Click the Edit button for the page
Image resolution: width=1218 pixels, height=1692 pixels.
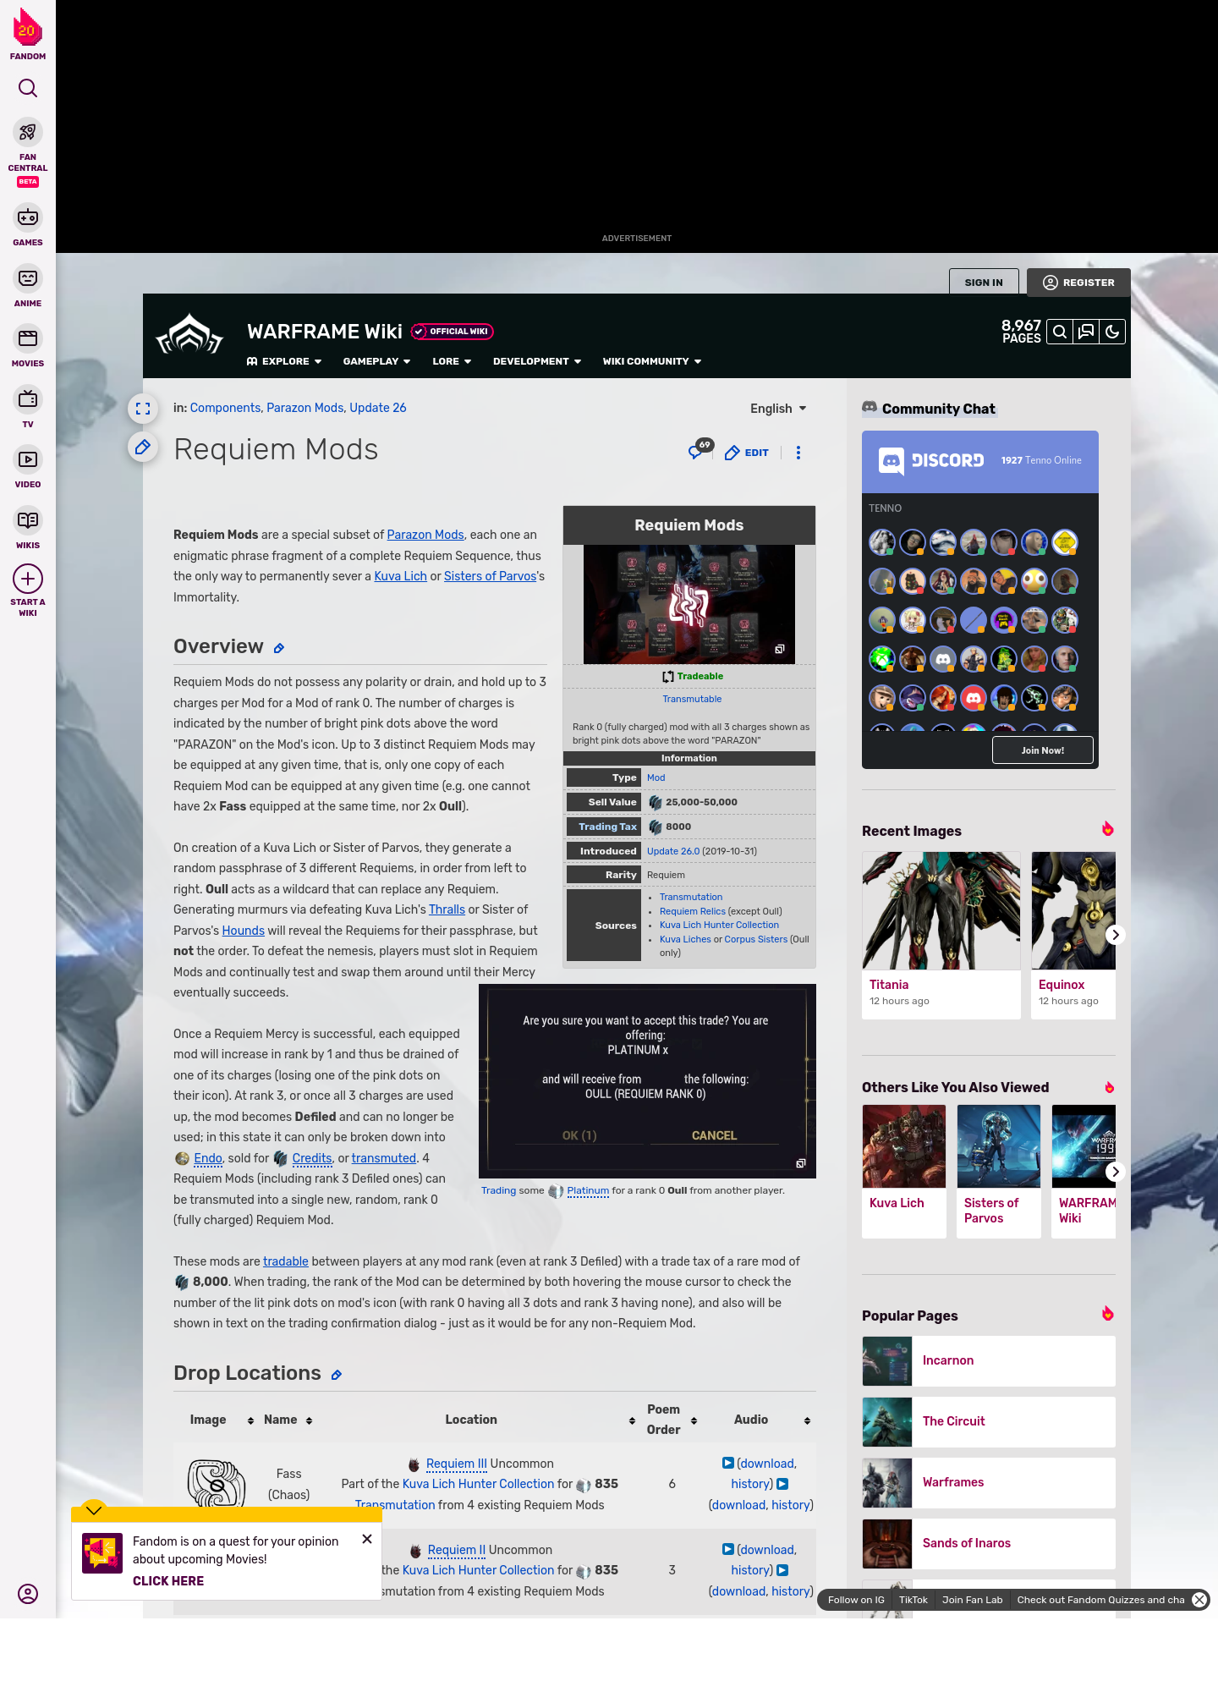click(x=747, y=453)
